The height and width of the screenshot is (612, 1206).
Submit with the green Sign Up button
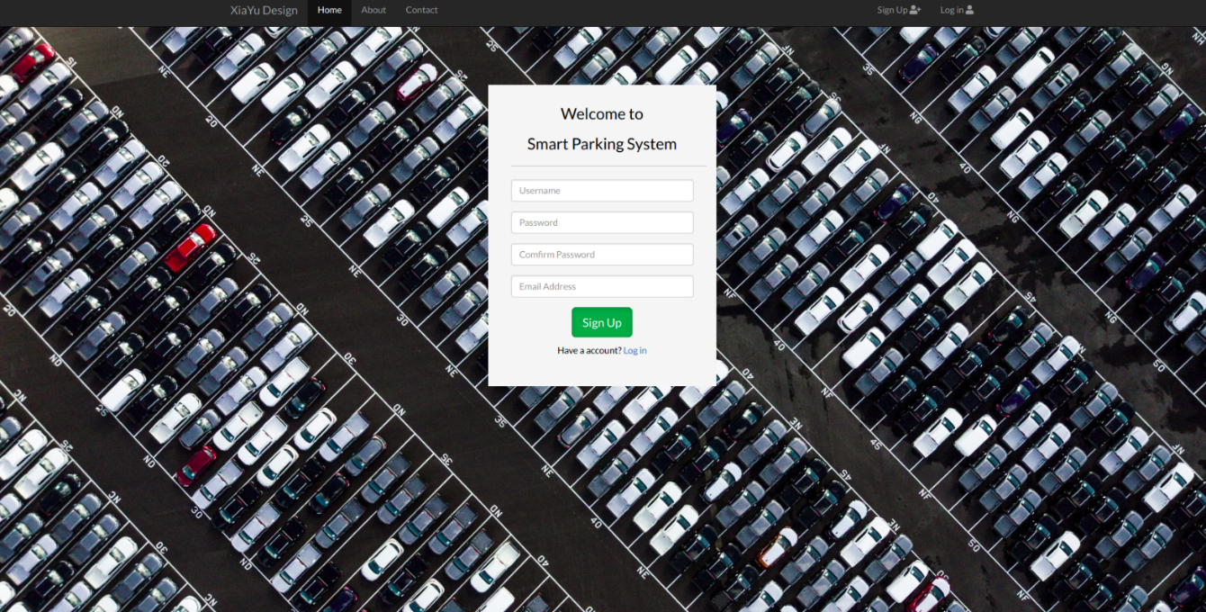[x=602, y=322]
